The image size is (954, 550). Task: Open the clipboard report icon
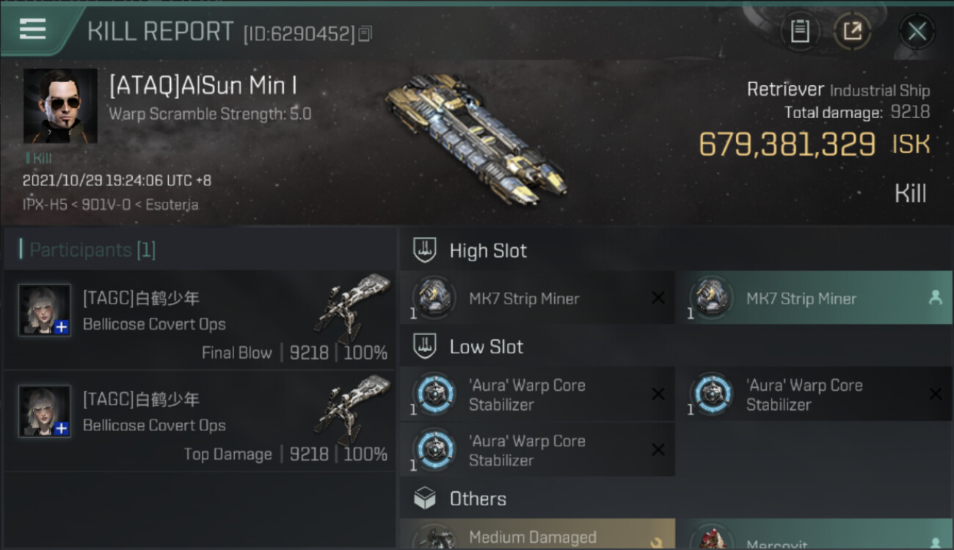(x=799, y=31)
